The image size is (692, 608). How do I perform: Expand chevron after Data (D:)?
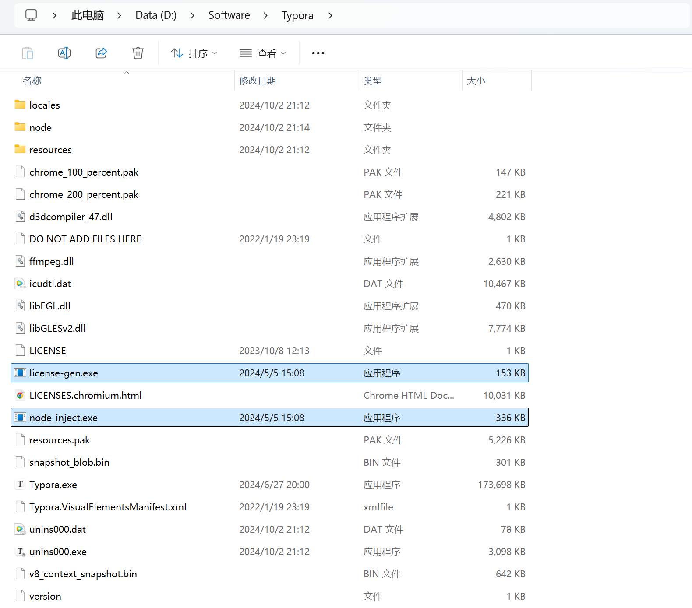[x=192, y=15]
